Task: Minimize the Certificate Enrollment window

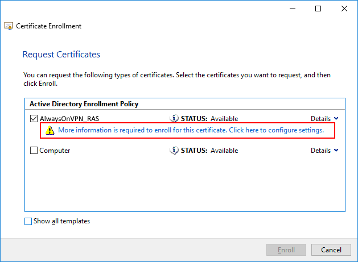Action: click(293, 9)
